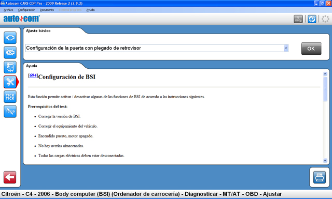Open the 1010 coding sidebar icon
The width and height of the screenshot is (332, 199).
tap(10, 112)
